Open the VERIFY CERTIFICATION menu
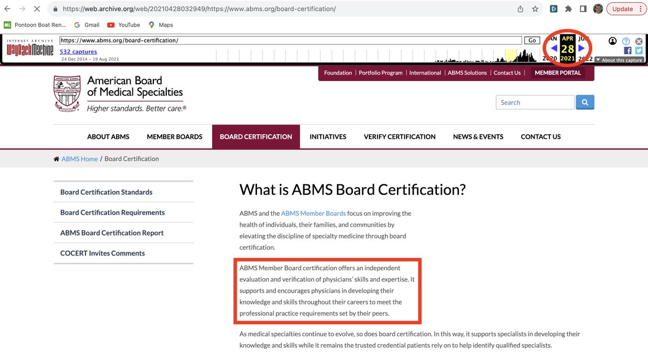This screenshot has height=361, width=648. pyautogui.click(x=400, y=137)
